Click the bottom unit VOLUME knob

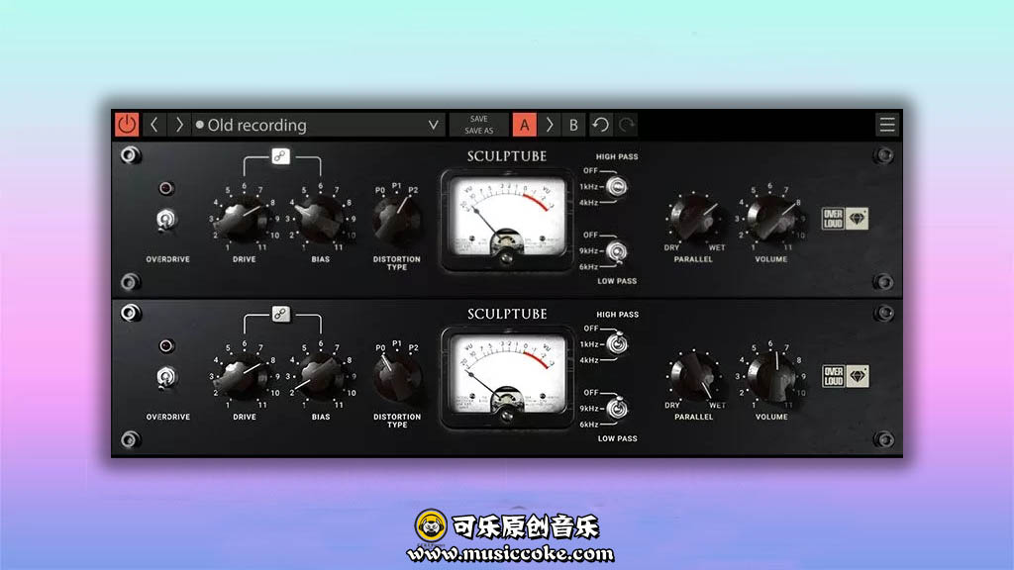[x=770, y=376]
